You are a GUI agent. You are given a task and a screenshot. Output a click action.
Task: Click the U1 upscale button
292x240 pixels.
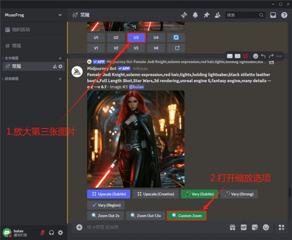(96, 37)
